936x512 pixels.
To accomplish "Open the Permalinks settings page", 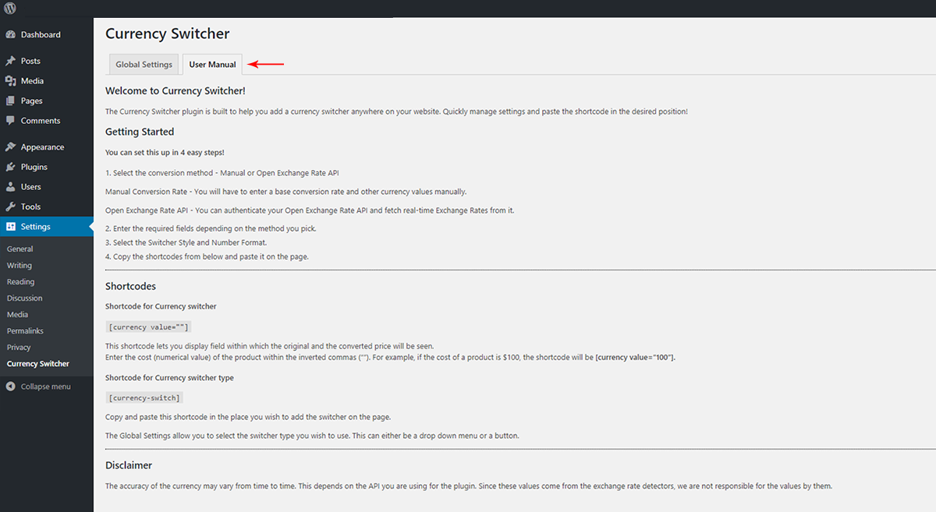I will point(26,331).
